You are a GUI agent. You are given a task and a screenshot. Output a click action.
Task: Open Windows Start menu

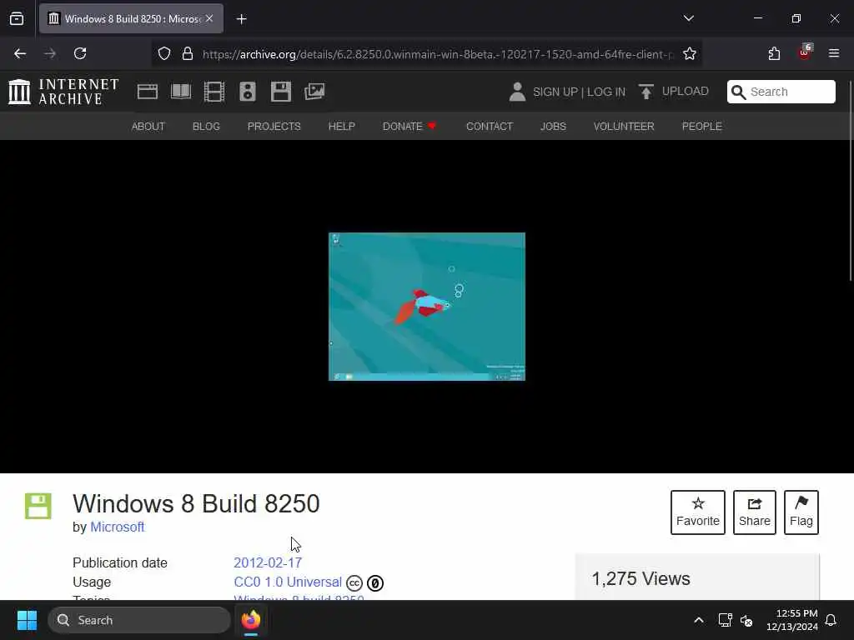click(x=27, y=620)
